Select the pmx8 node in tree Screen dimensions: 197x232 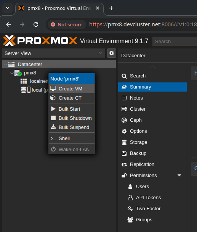pyautogui.click(x=30, y=73)
